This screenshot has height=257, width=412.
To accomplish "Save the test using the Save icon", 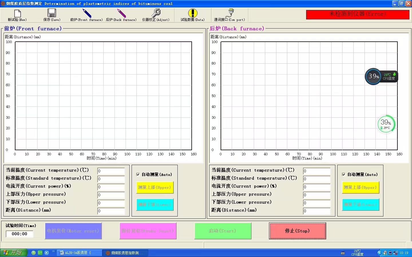I will [x=52, y=15].
